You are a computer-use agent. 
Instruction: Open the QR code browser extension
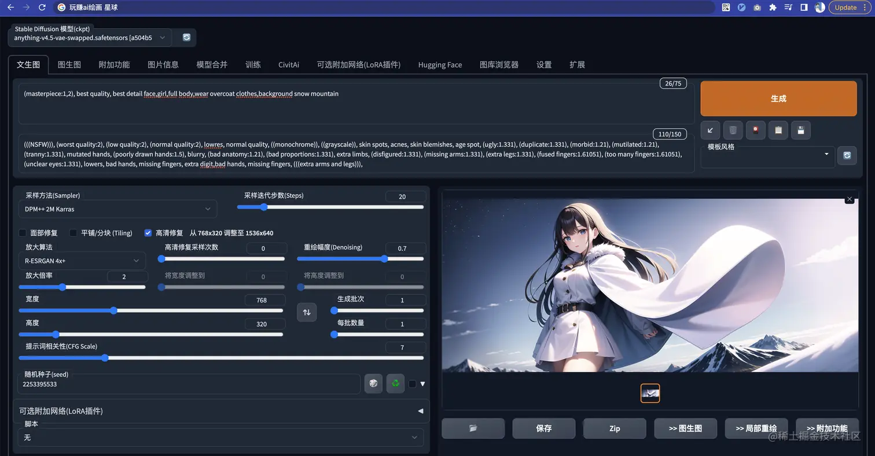pyautogui.click(x=726, y=8)
